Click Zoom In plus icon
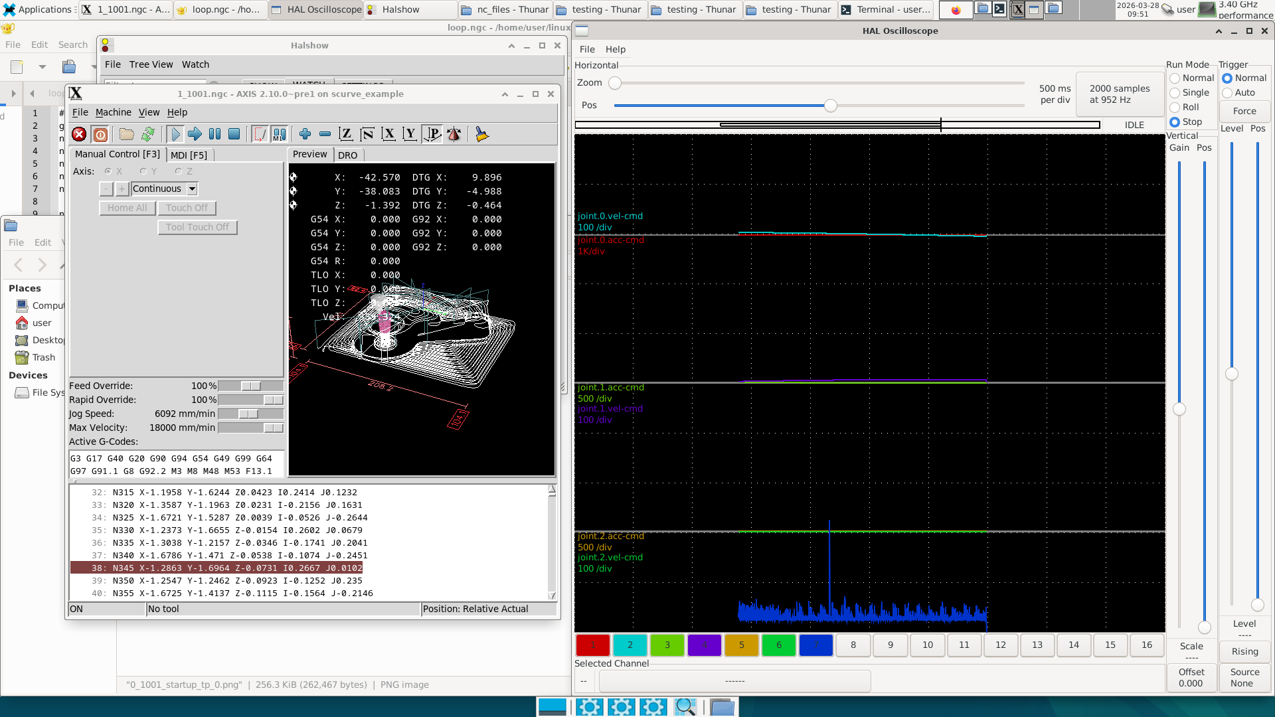 click(x=305, y=135)
